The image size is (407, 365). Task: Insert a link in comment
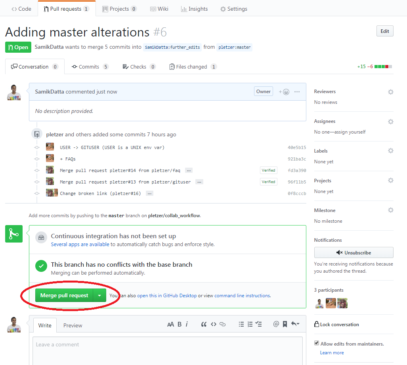point(222,324)
